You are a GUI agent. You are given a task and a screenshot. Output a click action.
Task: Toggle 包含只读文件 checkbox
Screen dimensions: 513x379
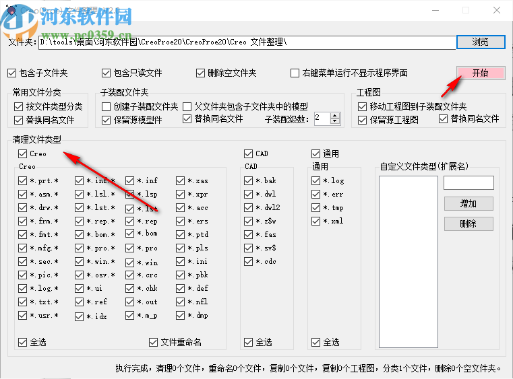point(106,73)
